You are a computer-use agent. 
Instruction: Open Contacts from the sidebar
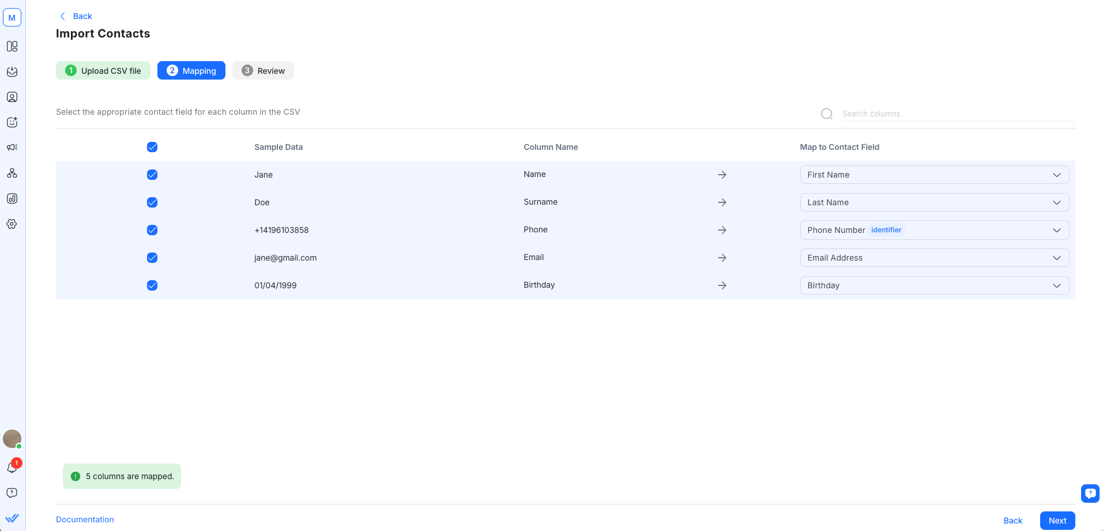[x=12, y=97]
